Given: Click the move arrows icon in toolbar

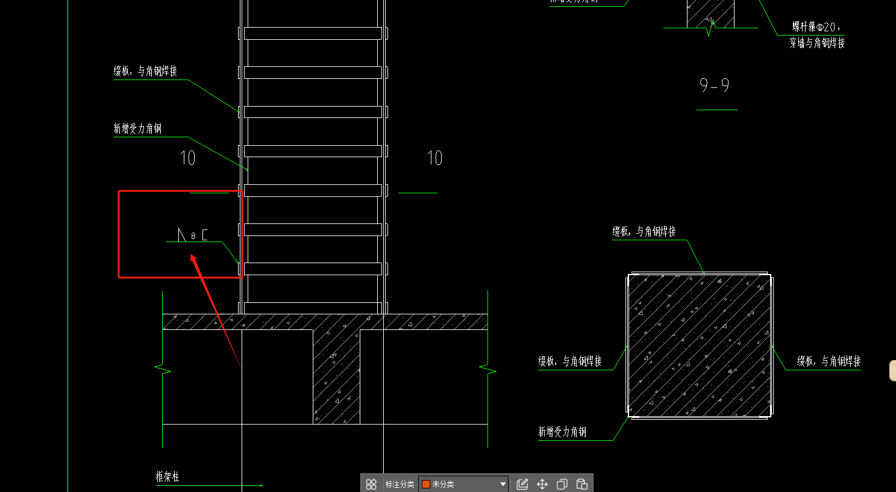Looking at the screenshot, I should click(542, 484).
